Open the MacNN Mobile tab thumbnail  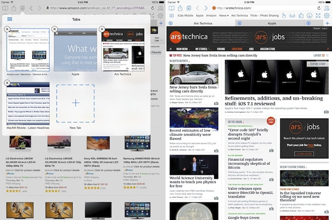tap(28, 103)
